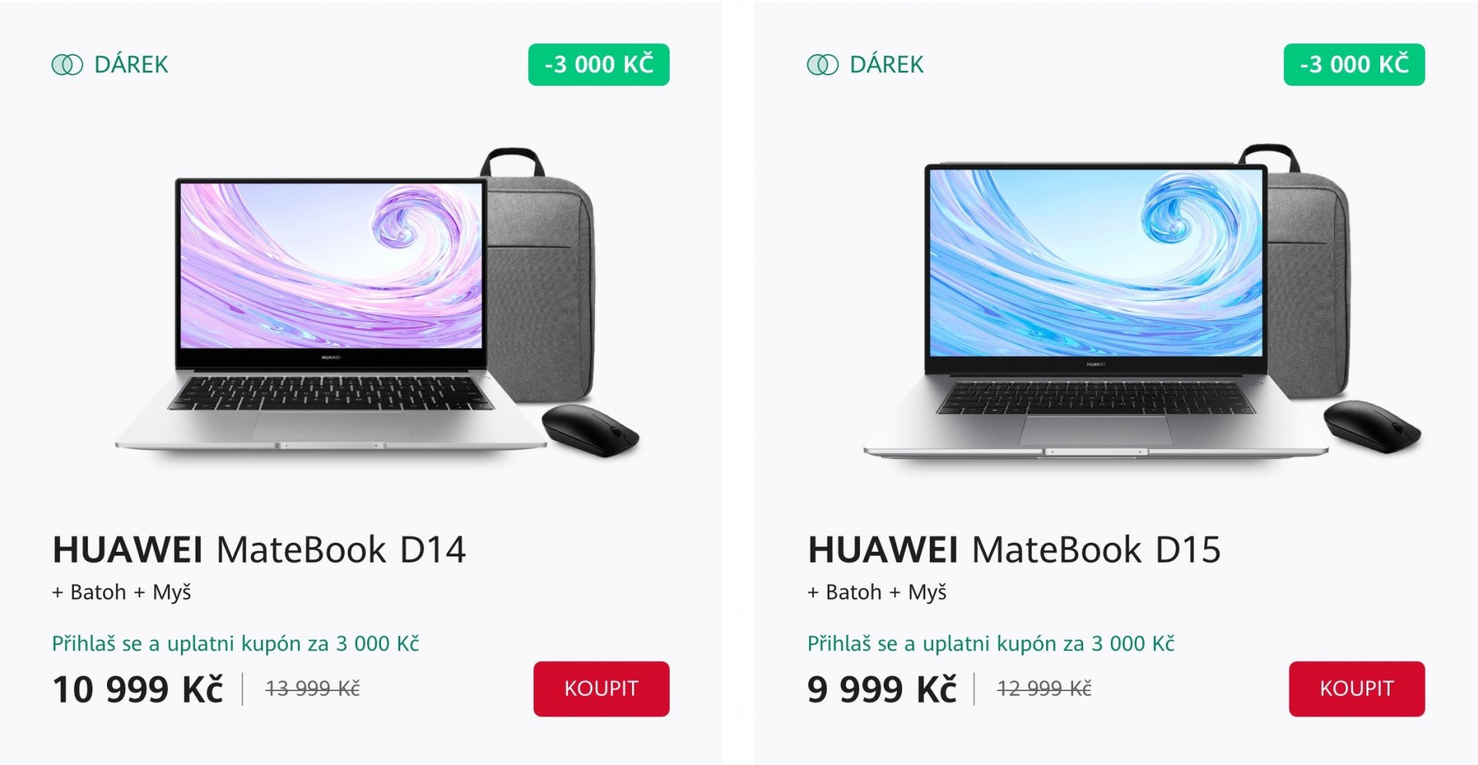Click the 9 999 Kč price
Image resolution: width=1478 pixels, height=765 pixels.
pyautogui.click(x=881, y=689)
